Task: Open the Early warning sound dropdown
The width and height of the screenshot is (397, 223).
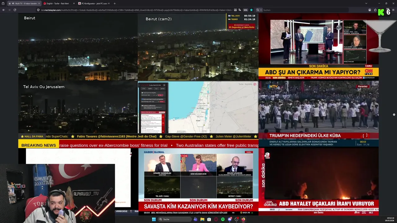Action: [155, 102]
